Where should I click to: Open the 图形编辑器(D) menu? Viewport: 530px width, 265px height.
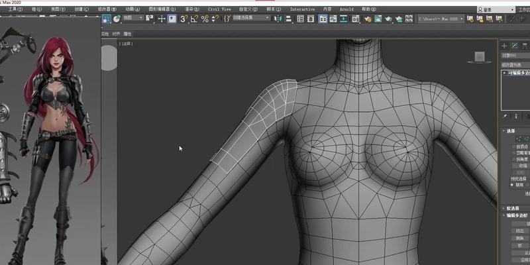point(162,9)
